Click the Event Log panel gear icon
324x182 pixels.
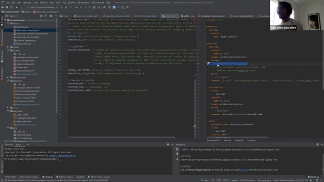[317, 145]
